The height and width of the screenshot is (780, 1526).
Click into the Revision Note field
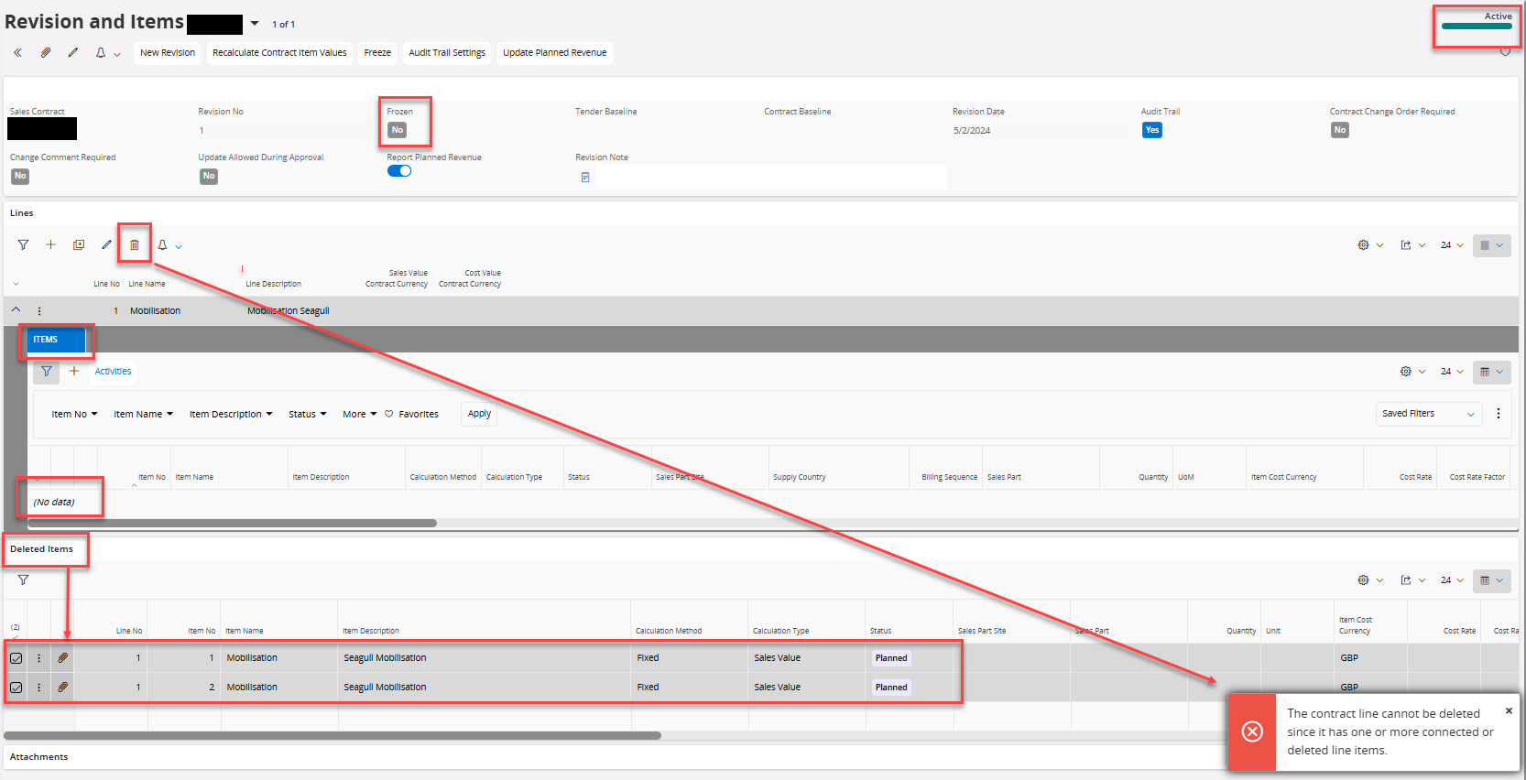(770, 177)
